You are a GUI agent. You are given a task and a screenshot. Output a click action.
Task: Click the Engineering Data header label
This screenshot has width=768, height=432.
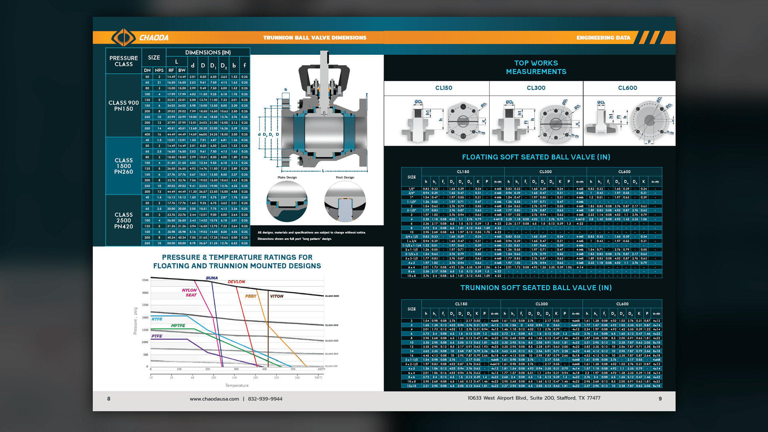tap(603, 38)
